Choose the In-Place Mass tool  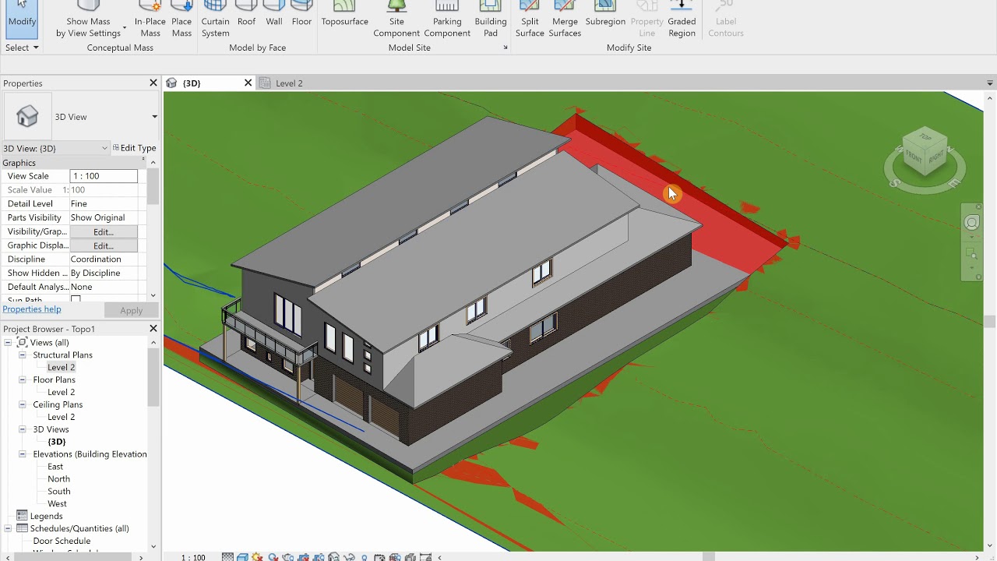(150, 20)
